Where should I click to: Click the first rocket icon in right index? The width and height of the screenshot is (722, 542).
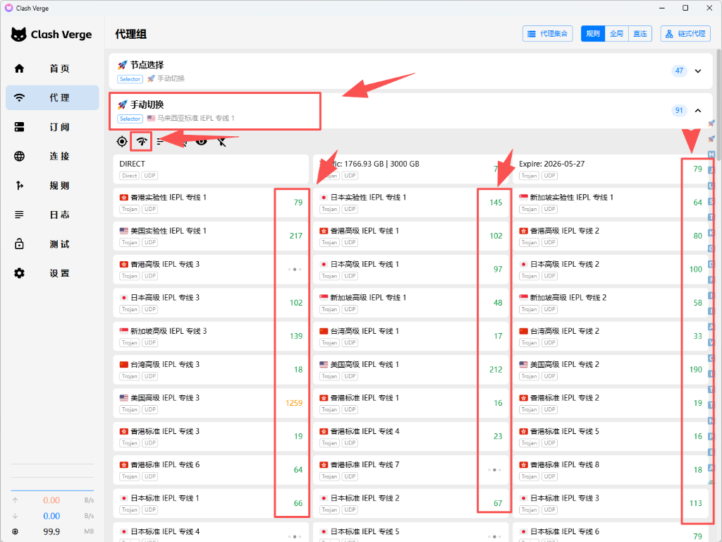[711, 123]
